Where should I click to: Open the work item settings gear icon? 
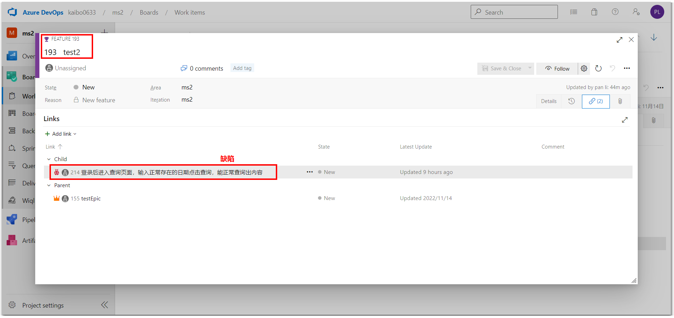click(x=584, y=68)
